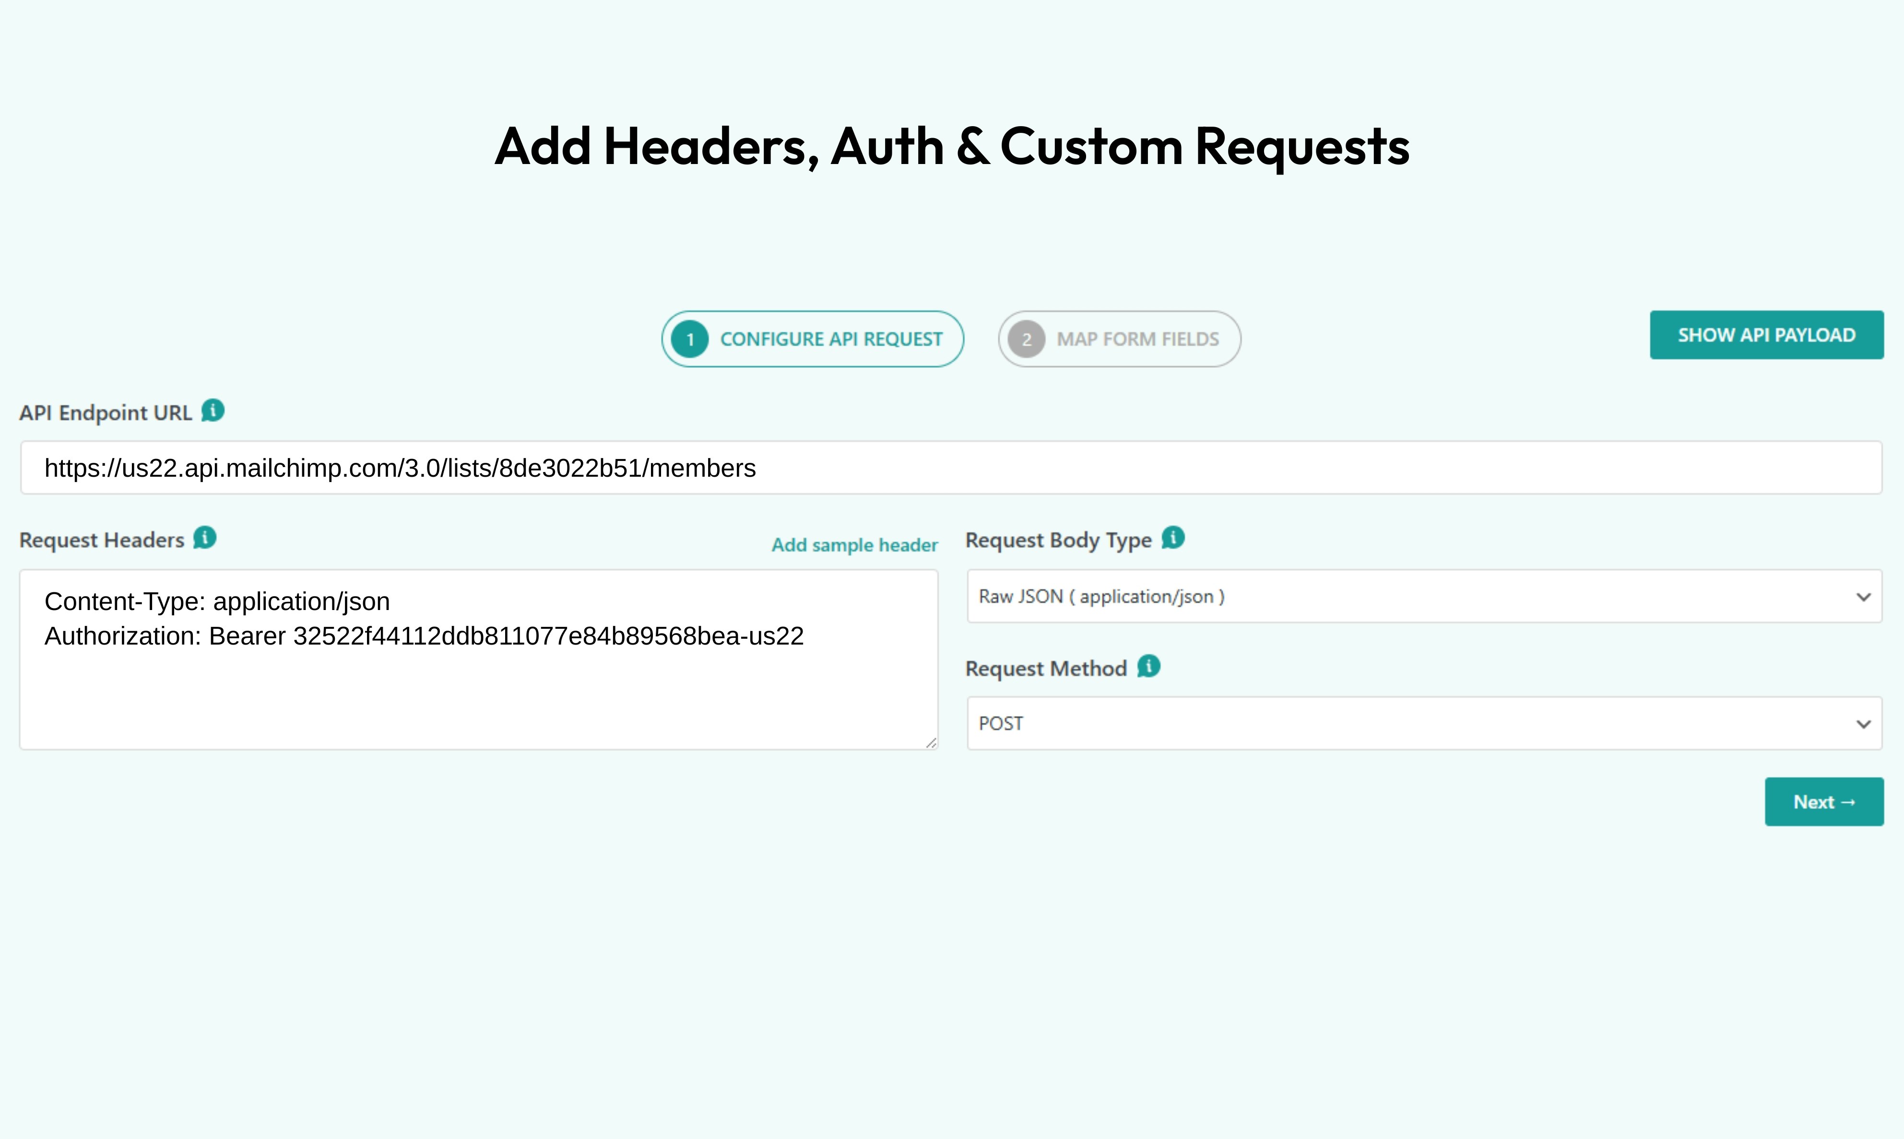Click the info icon beside API Endpoint URL

(213, 411)
